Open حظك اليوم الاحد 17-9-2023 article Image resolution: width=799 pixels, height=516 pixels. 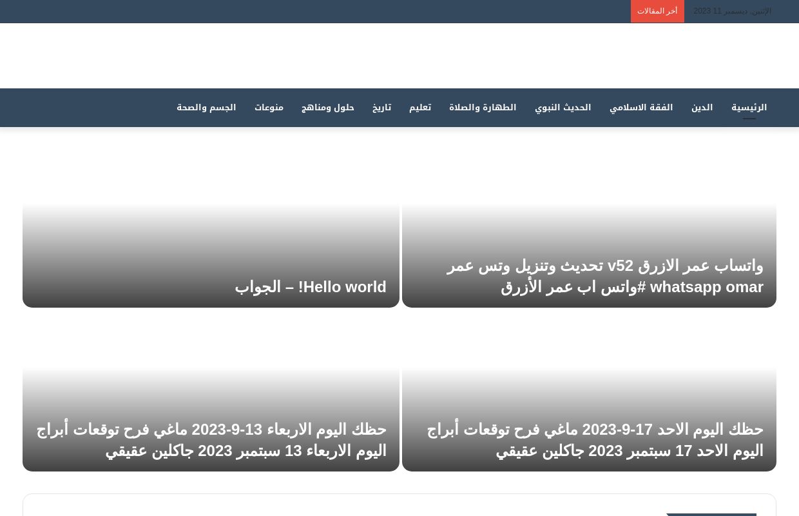coord(595,440)
